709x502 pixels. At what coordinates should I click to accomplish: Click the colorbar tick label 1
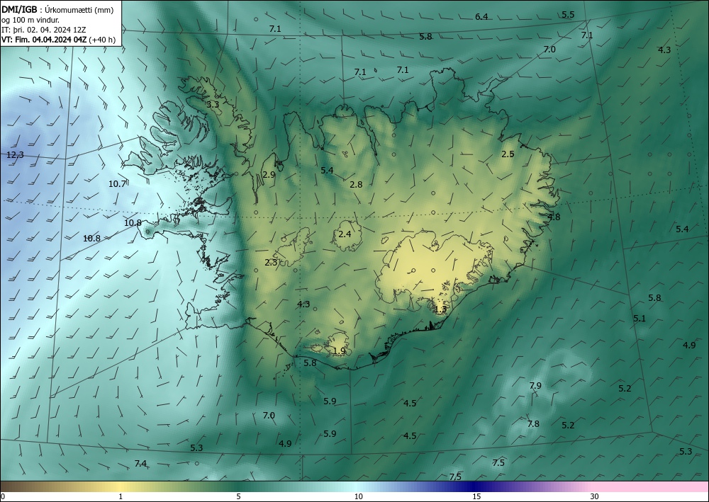120,497
